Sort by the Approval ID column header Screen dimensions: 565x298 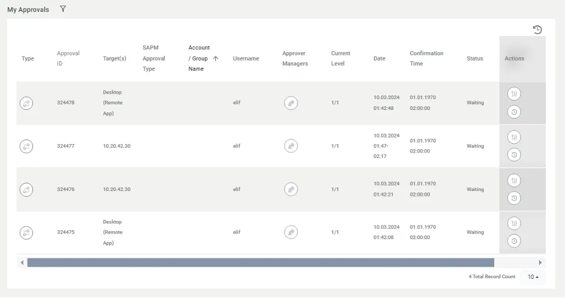coord(68,58)
